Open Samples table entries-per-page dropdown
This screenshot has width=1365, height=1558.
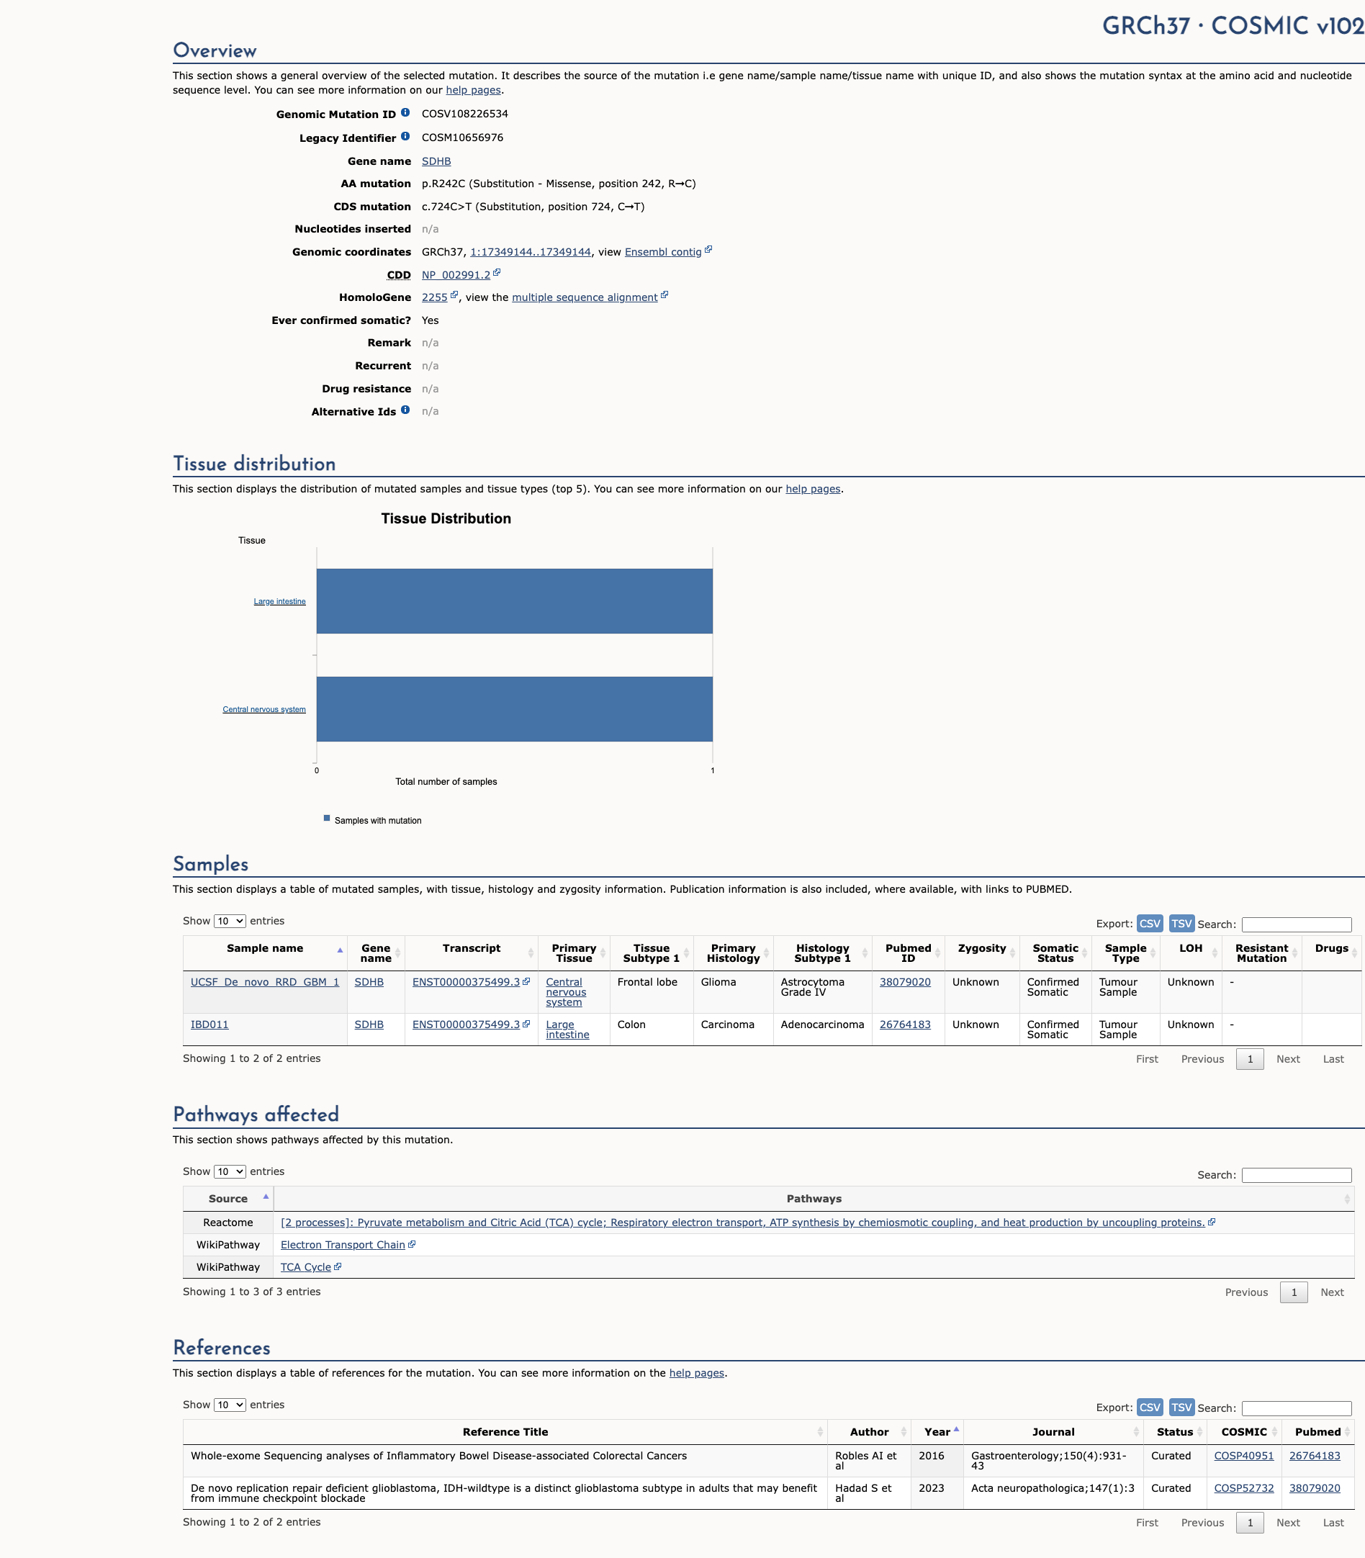pos(230,921)
